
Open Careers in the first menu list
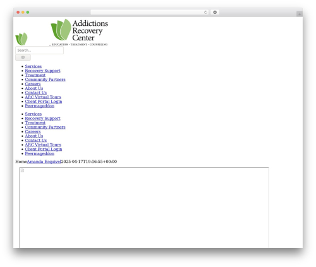[33, 84]
